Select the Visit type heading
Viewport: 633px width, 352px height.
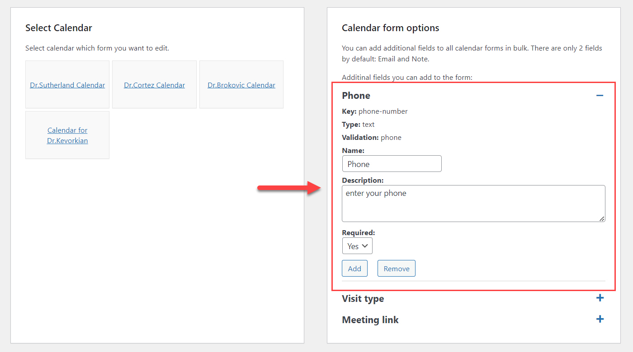(x=363, y=299)
